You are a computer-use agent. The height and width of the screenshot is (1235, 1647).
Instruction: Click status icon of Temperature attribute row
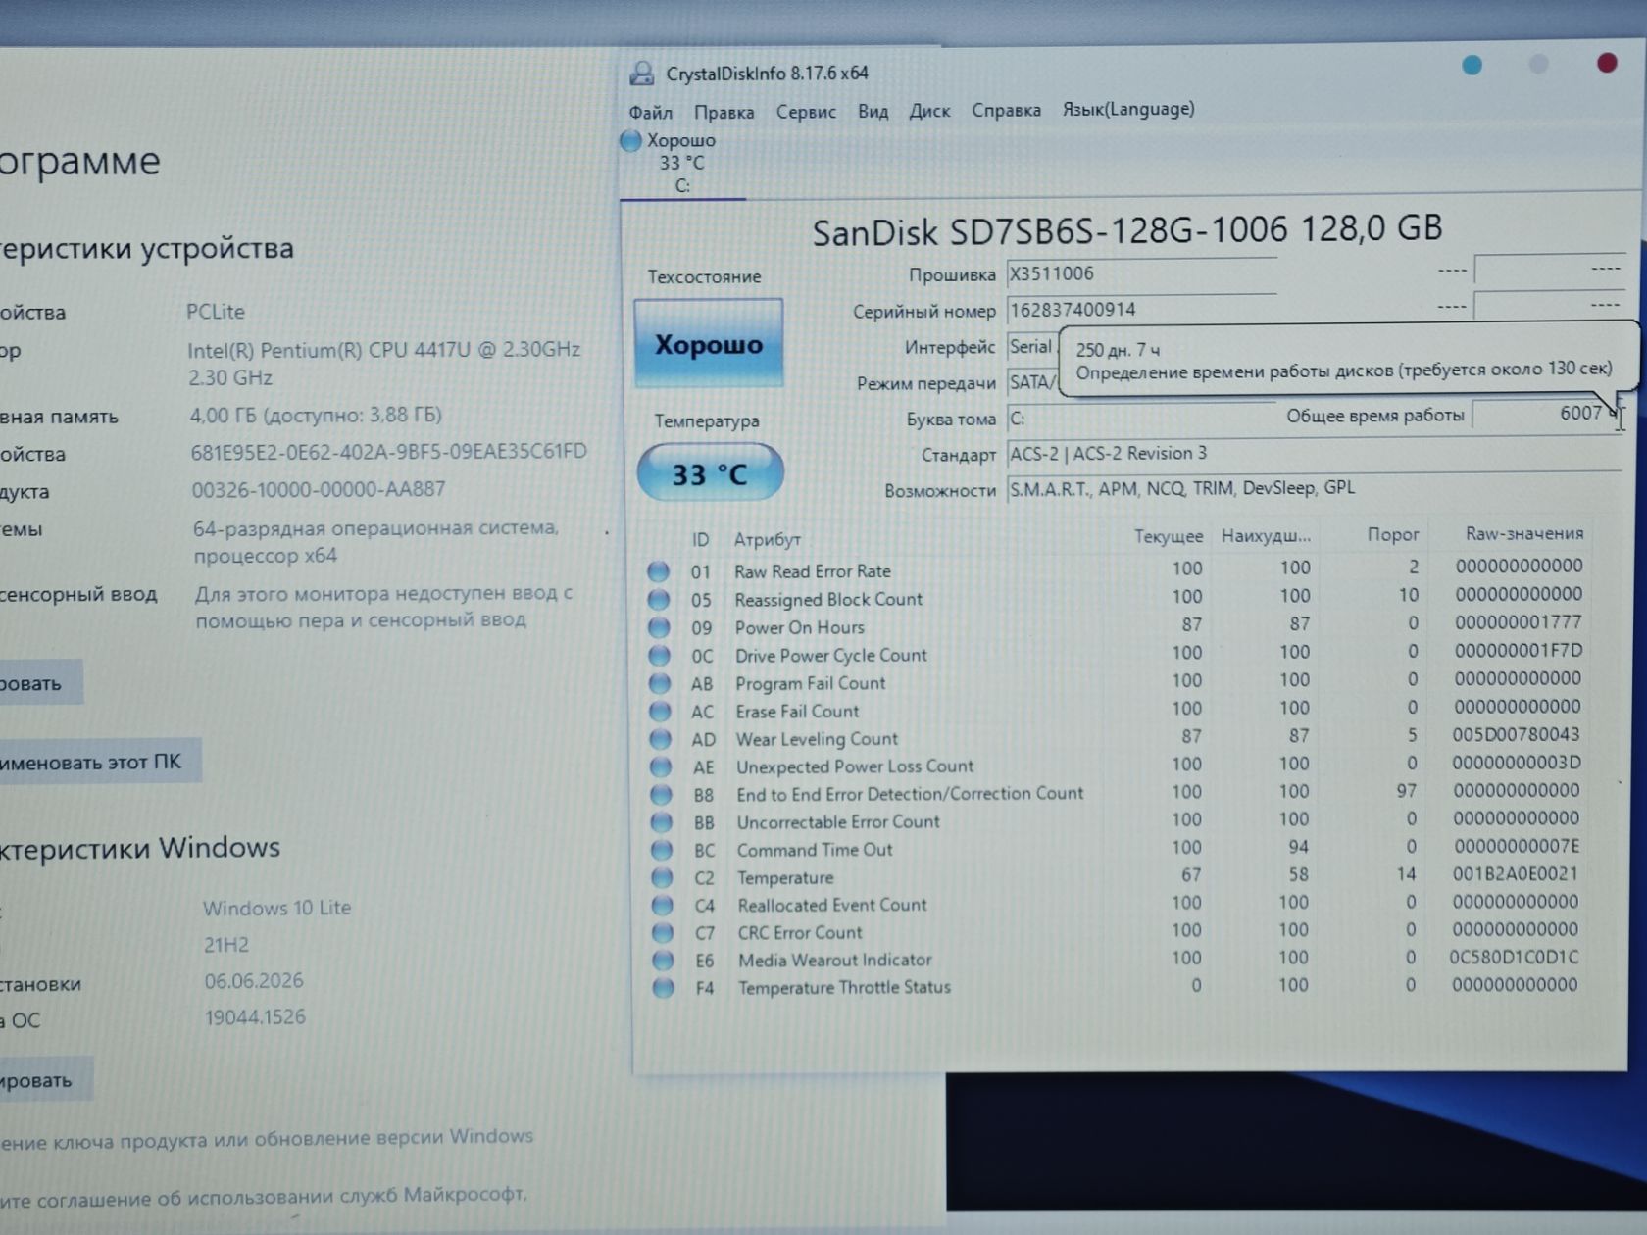pyautogui.click(x=663, y=877)
